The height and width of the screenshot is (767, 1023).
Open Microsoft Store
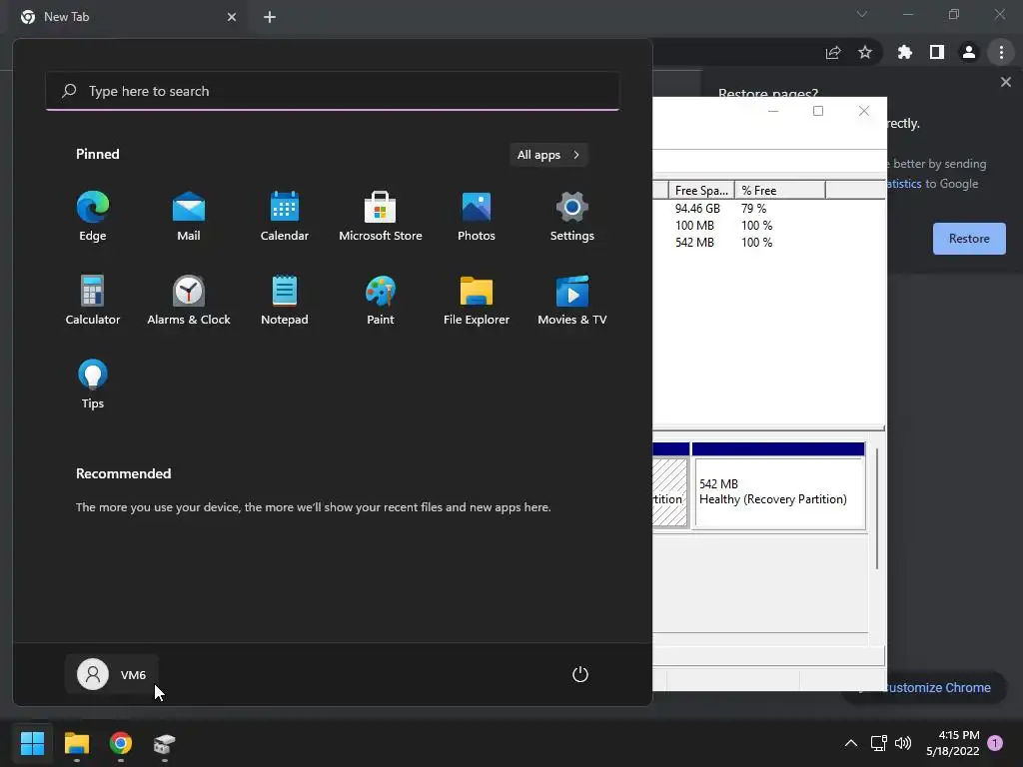coord(381,217)
